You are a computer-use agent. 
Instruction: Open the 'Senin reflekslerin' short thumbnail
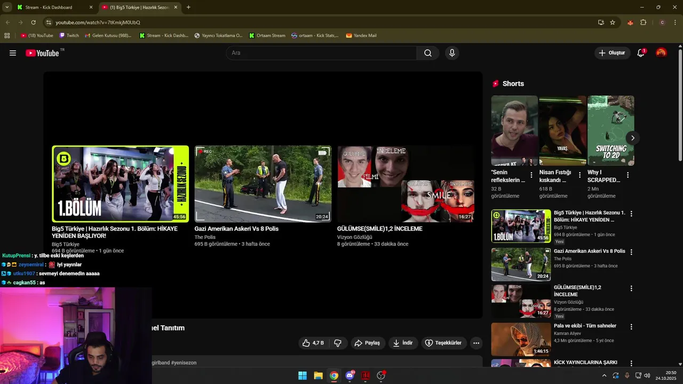click(514, 131)
